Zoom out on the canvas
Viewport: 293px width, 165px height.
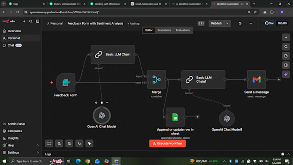(69, 143)
